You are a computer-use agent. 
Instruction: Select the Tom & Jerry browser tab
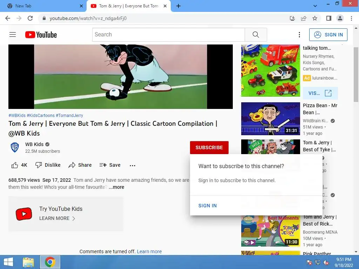[128, 6]
